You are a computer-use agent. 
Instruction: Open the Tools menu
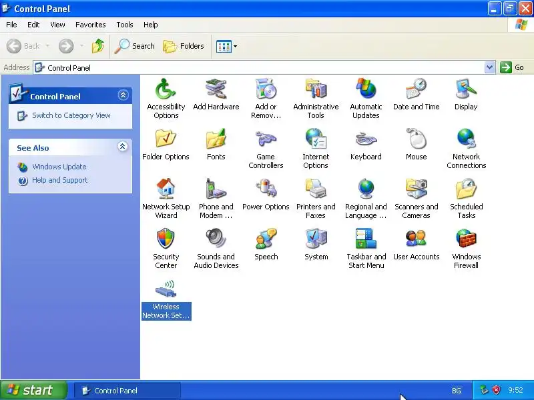tap(125, 25)
